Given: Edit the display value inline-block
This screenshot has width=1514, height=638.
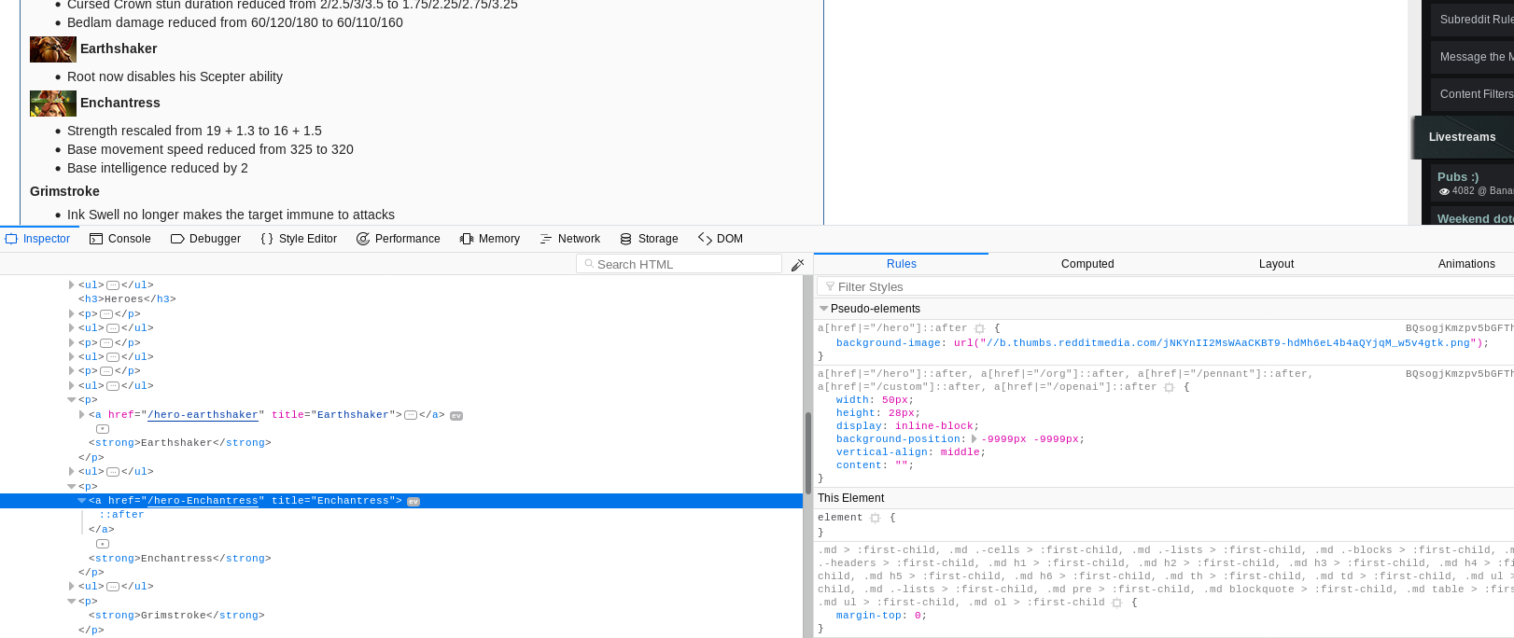Looking at the screenshot, I should pyautogui.click(x=934, y=426).
